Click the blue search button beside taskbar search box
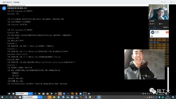The width and height of the screenshot is (176, 99). (x=40, y=97)
